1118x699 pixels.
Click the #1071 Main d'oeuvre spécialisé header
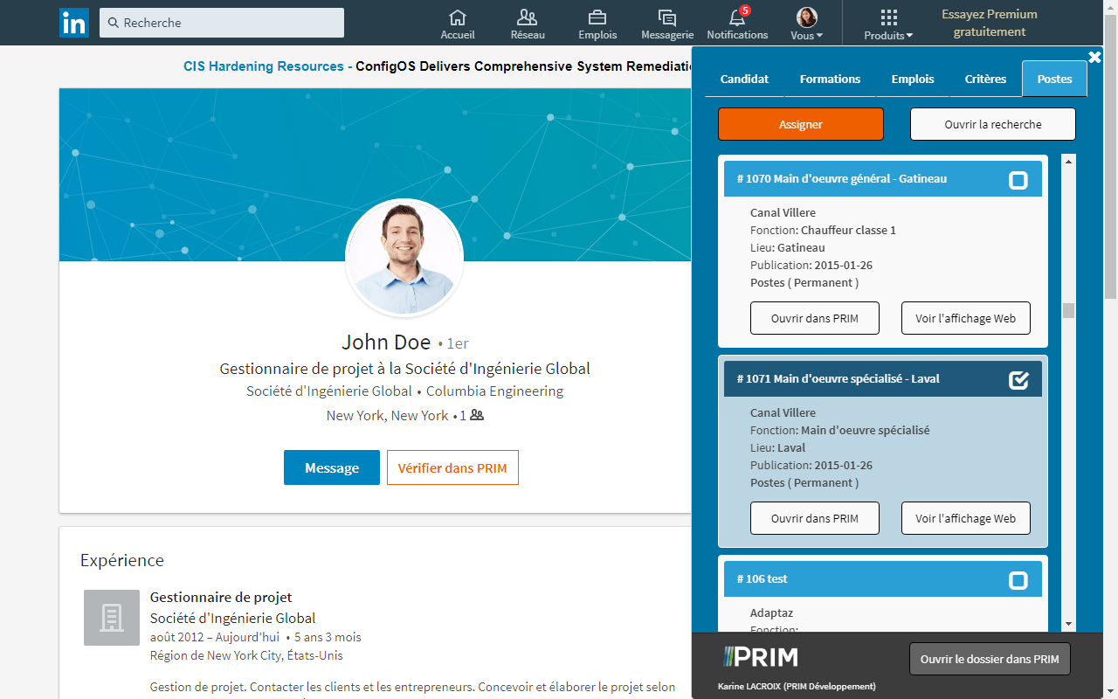pos(883,378)
